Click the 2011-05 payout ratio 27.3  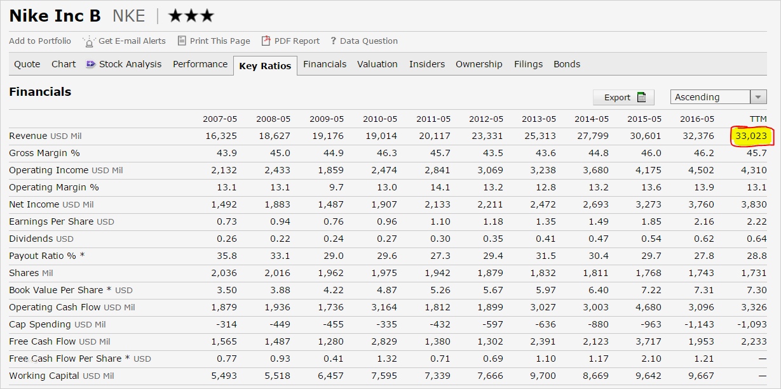440,256
